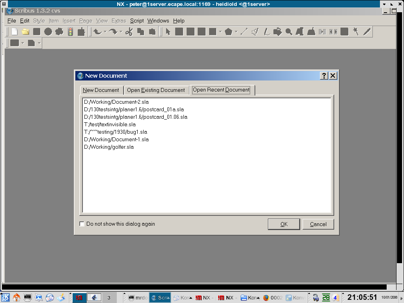Image resolution: width=404 pixels, height=303 pixels.
Task: Pick the eyedropper tool
Action: click(x=367, y=32)
